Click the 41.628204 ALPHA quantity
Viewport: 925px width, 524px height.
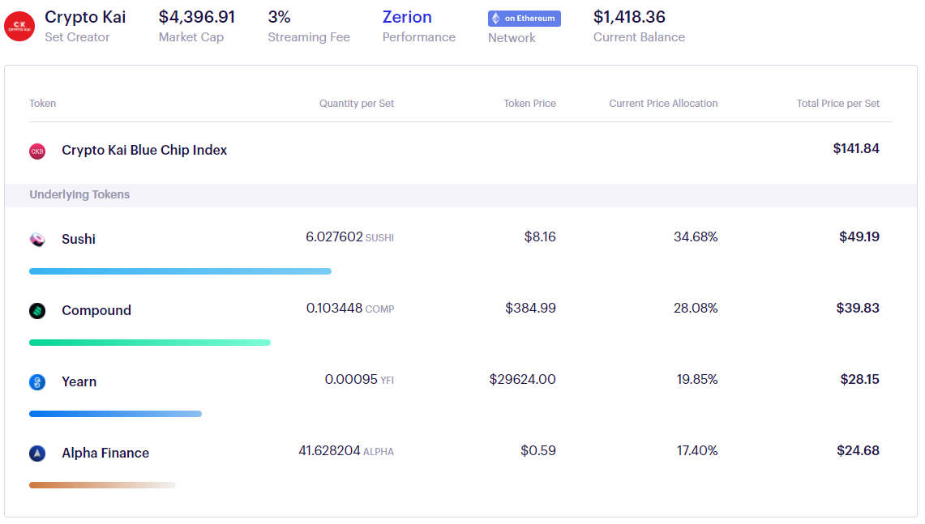point(346,451)
